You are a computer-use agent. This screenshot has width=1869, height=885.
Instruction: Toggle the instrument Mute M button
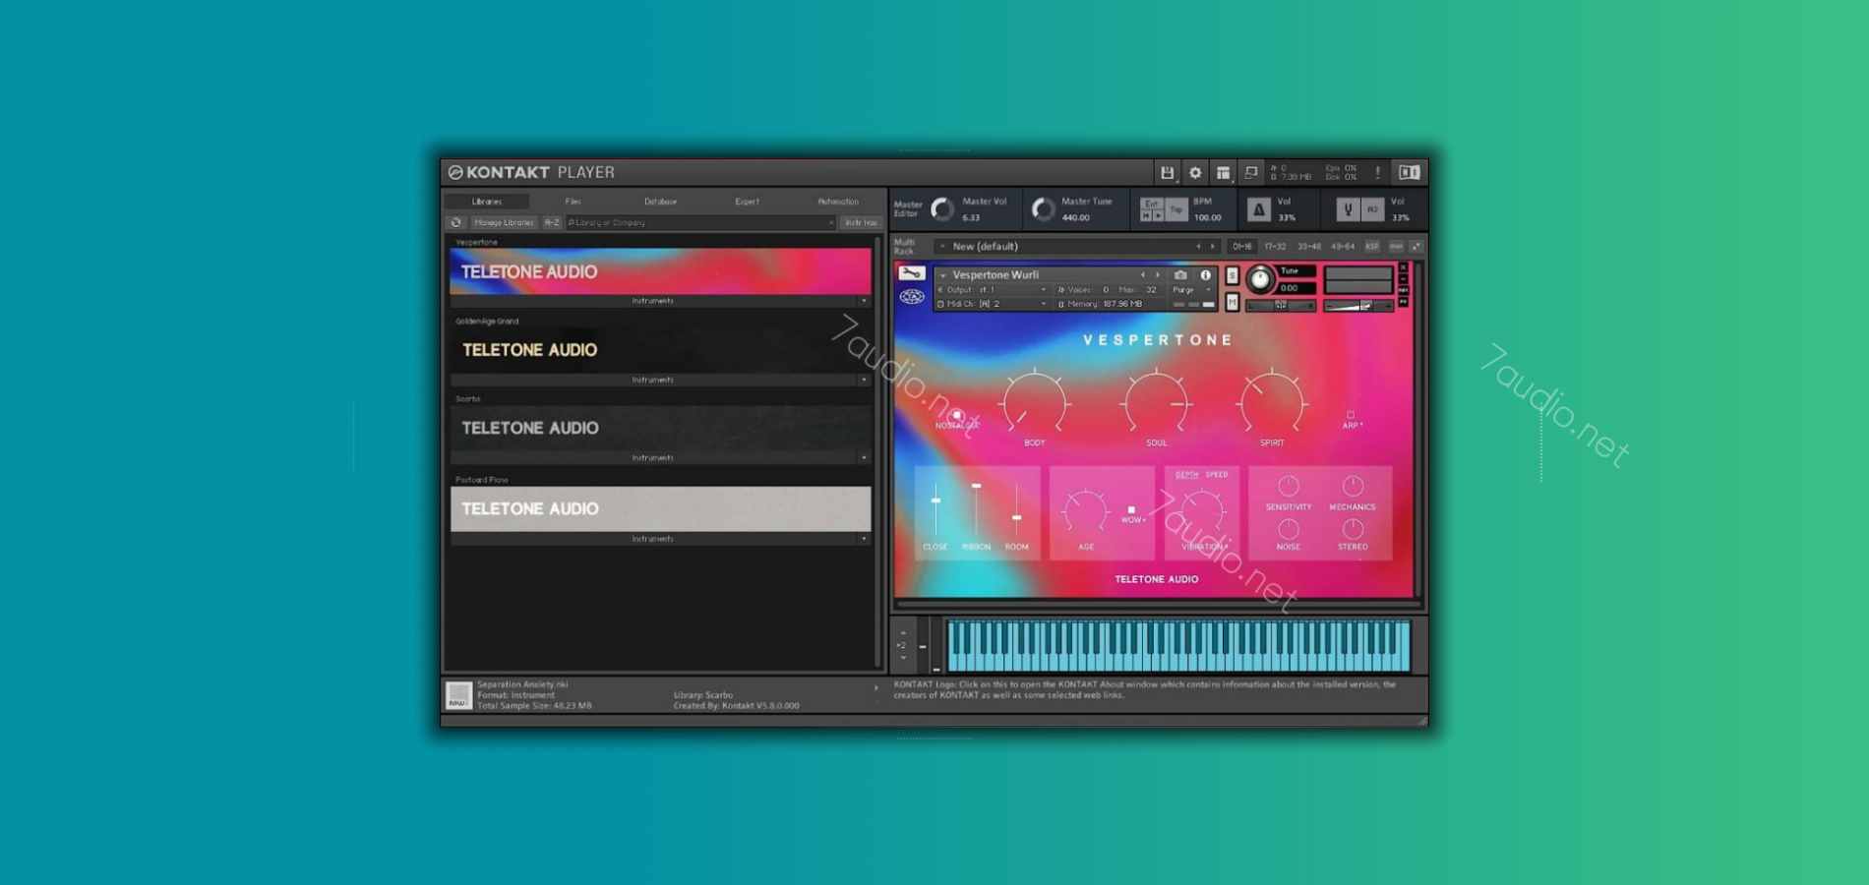(x=1232, y=302)
